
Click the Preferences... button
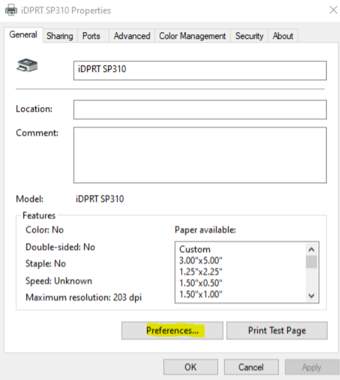[172, 331]
